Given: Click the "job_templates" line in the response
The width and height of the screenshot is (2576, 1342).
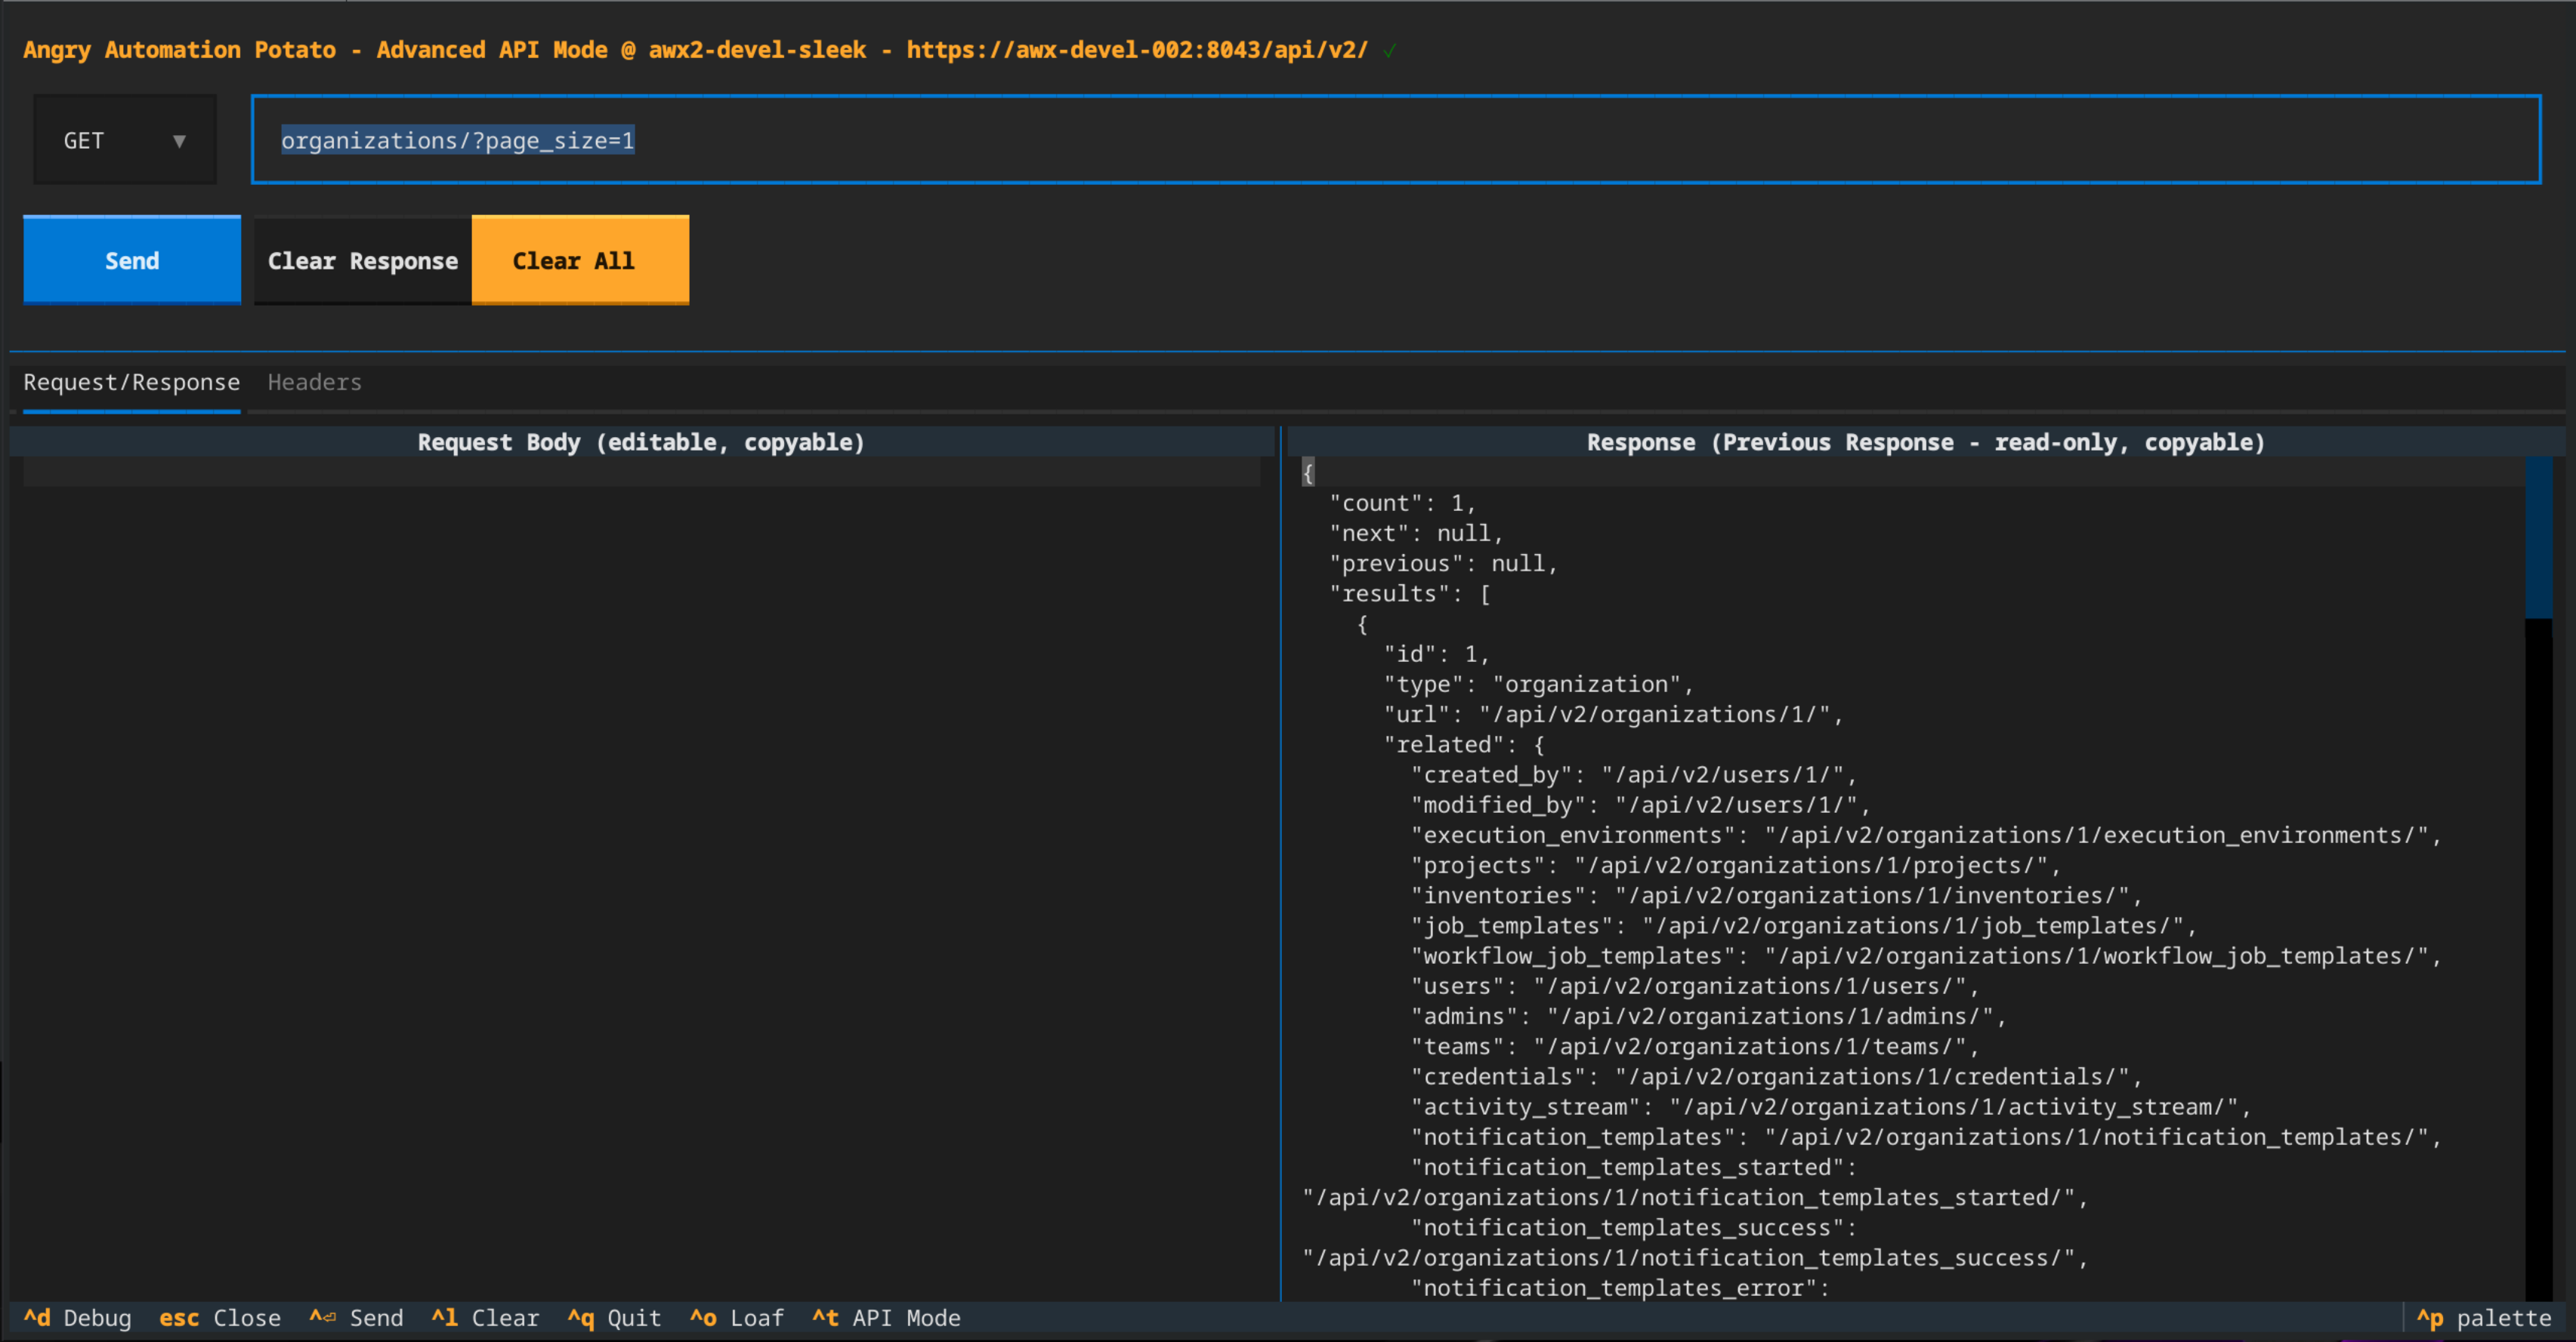Looking at the screenshot, I should click(1803, 925).
